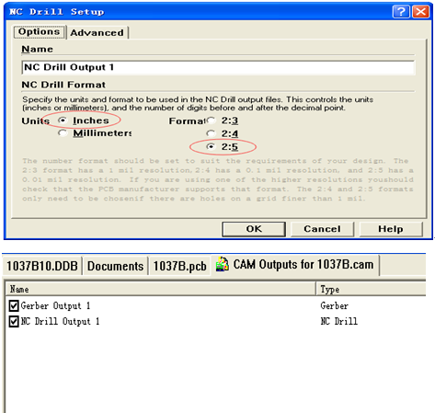This screenshot has height=413, width=435.
Task: Open the Options tab
Action: pos(40,31)
